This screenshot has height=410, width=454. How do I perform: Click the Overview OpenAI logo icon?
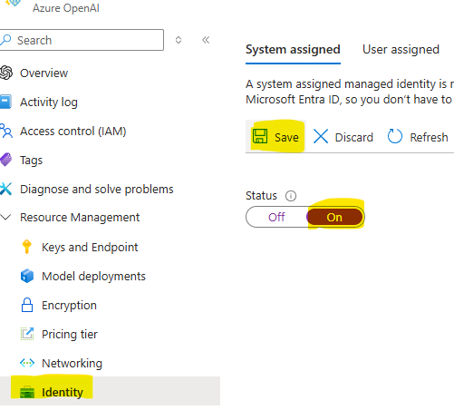tap(6, 73)
